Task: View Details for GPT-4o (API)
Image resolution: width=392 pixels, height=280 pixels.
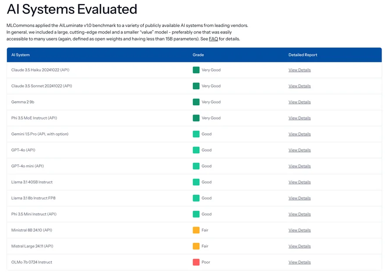Action: pos(299,150)
